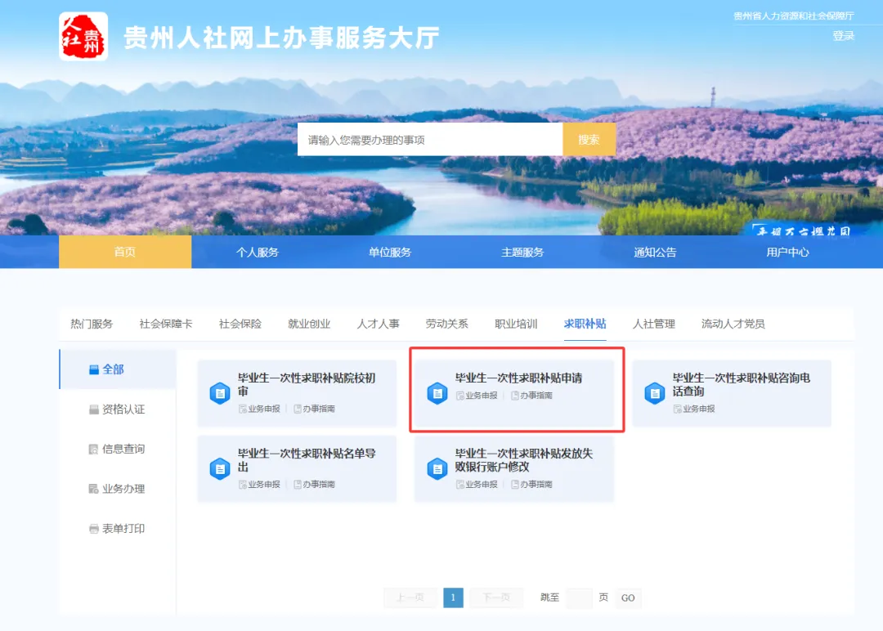Open 毕业生一次性求职补贴咨询电话查询 card title
883x631 pixels.
[741, 384]
